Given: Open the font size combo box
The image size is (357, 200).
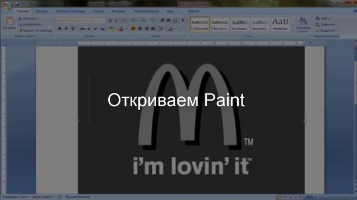Looking at the screenshot, I should click(x=99, y=21).
